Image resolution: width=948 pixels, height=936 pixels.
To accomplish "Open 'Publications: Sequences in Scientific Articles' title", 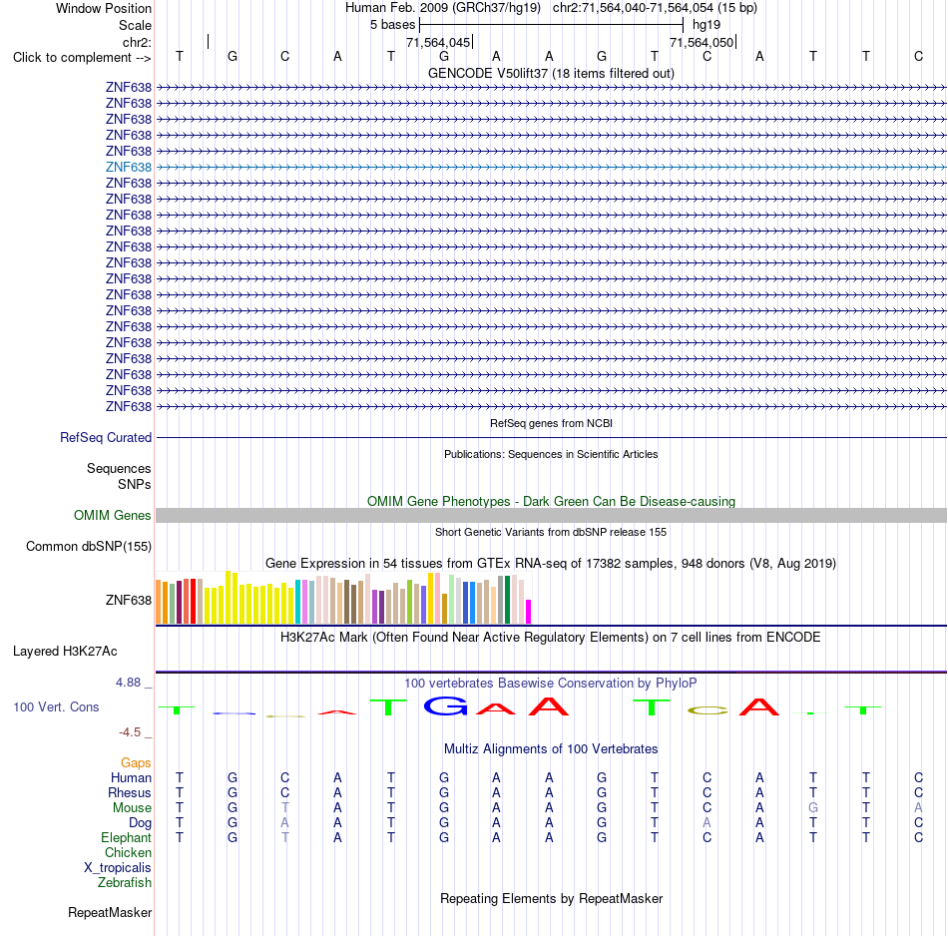I will [x=551, y=454].
